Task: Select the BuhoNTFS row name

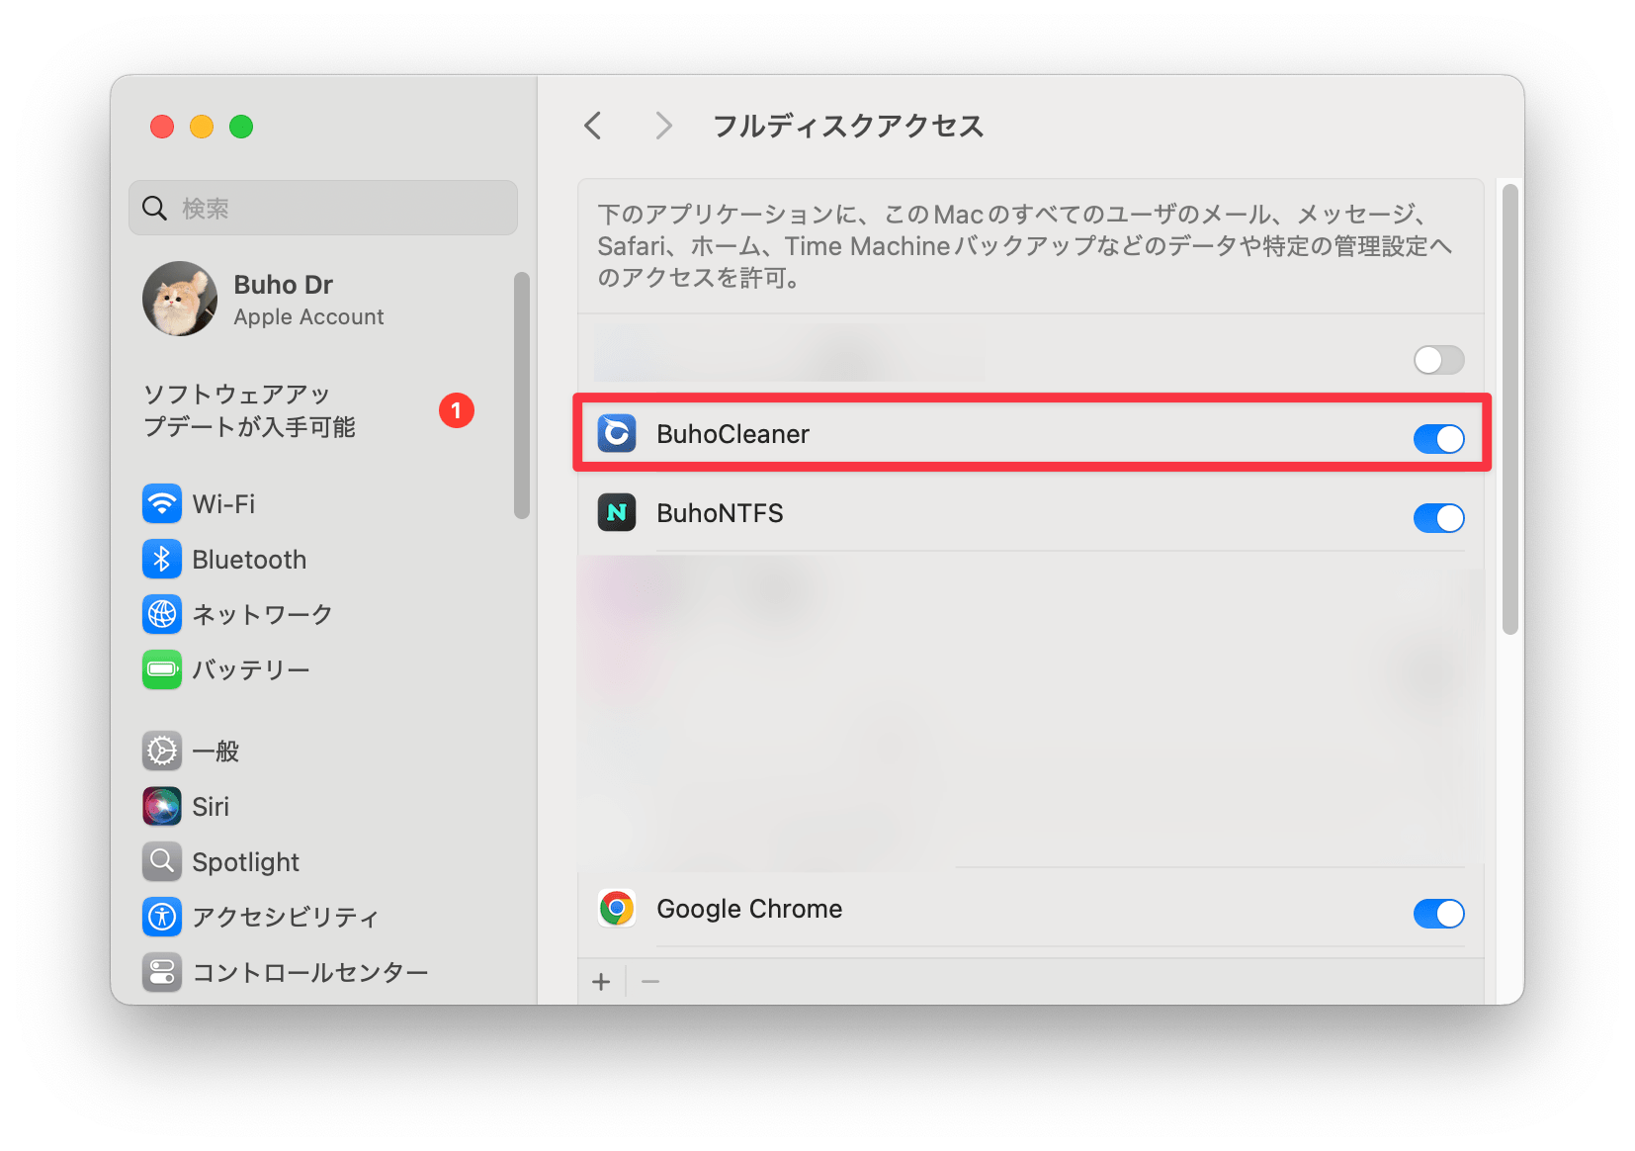Action: click(720, 513)
